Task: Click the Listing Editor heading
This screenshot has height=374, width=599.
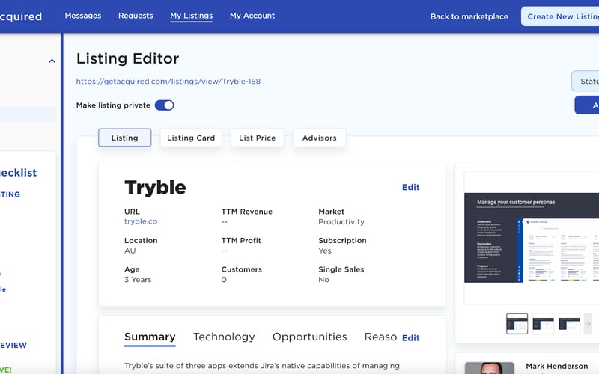Action: click(127, 59)
